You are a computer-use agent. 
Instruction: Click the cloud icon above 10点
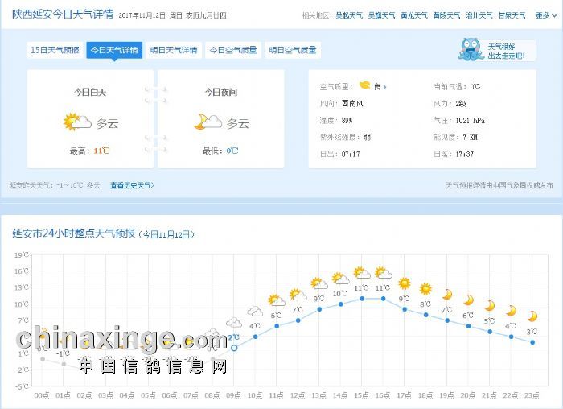click(x=255, y=312)
